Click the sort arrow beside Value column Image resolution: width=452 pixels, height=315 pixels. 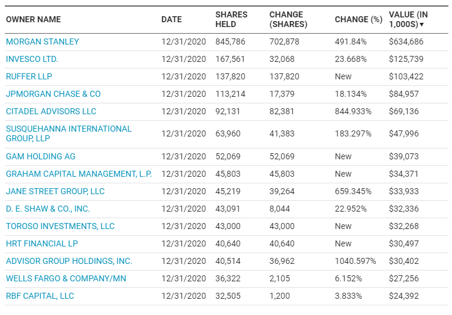422,25
